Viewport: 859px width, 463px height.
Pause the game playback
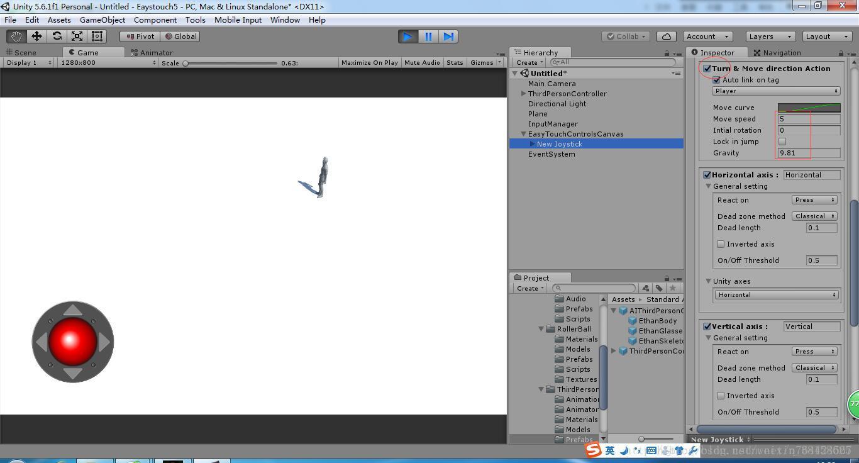[x=428, y=36]
